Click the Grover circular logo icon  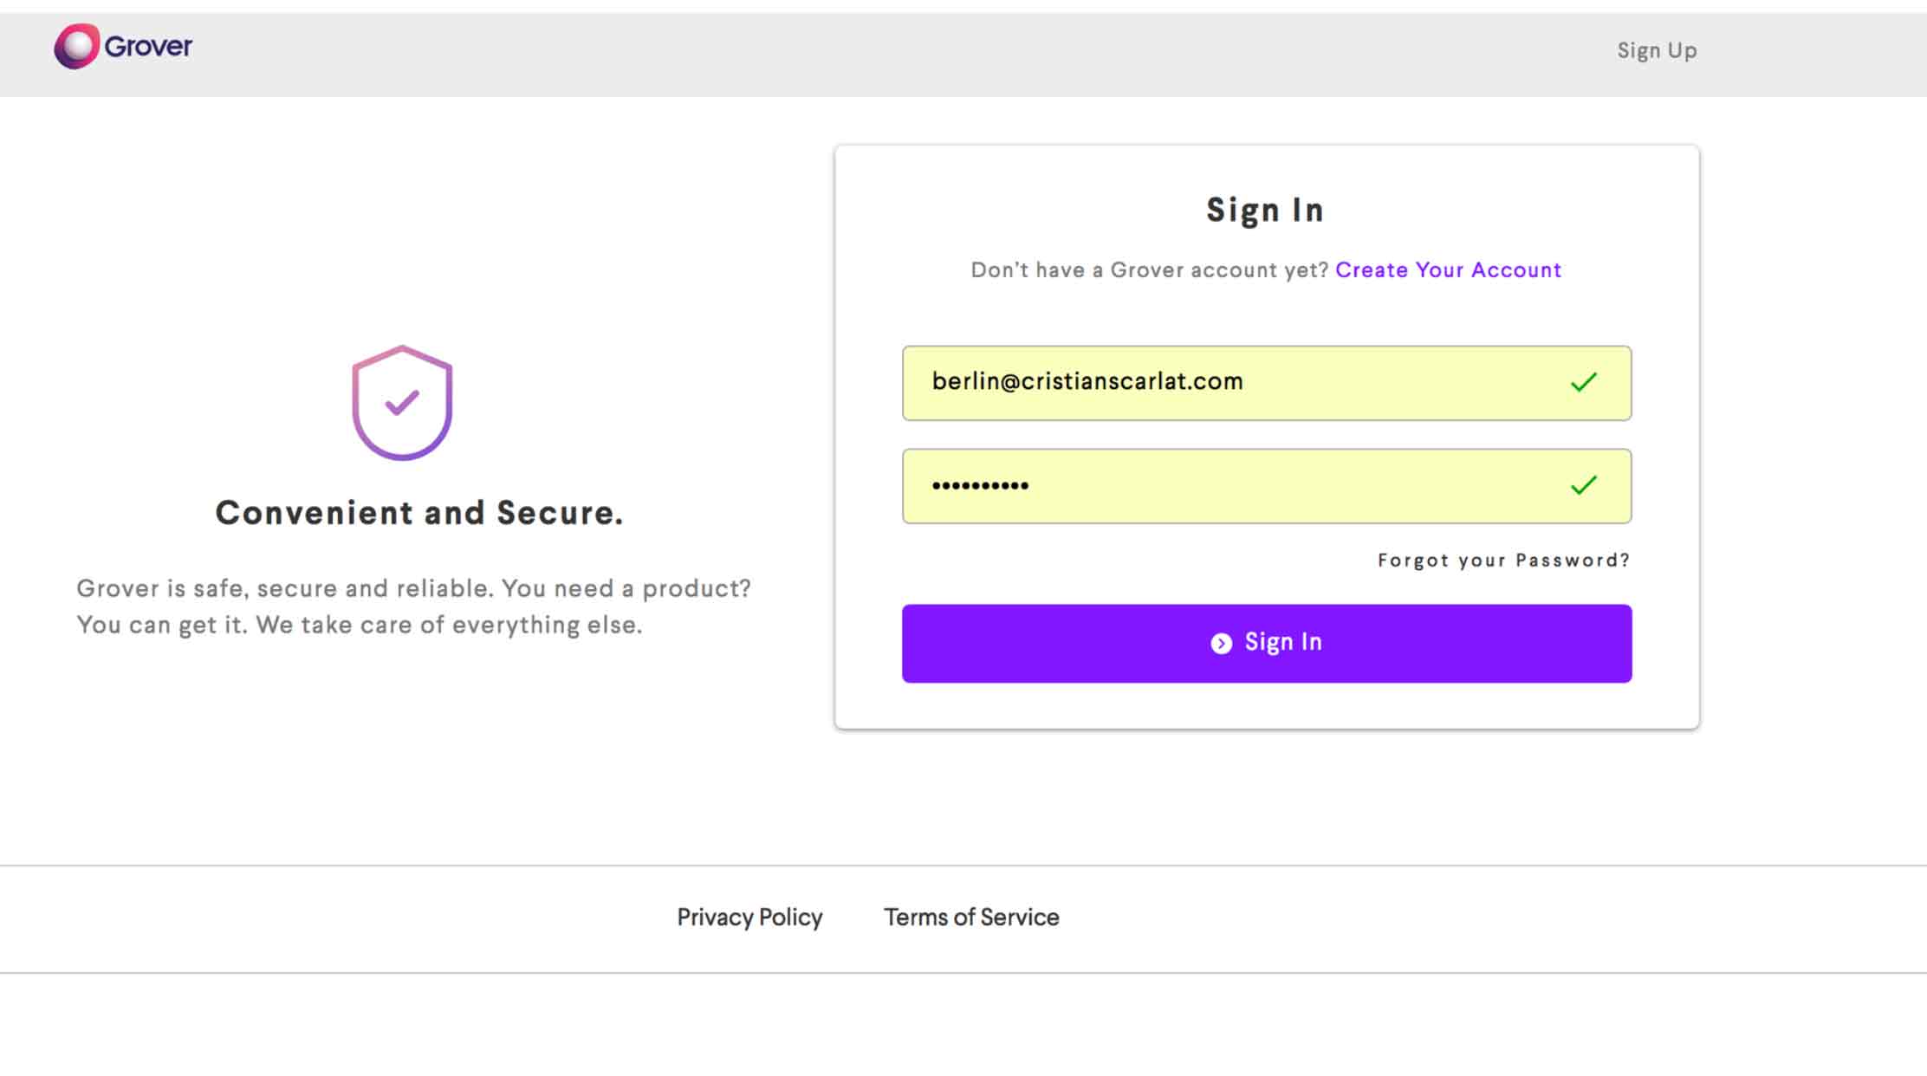(x=77, y=46)
